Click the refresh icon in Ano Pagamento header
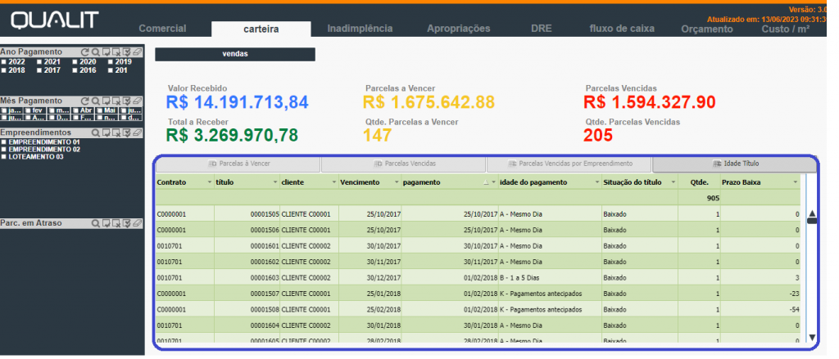839x359 pixels. tap(84, 52)
